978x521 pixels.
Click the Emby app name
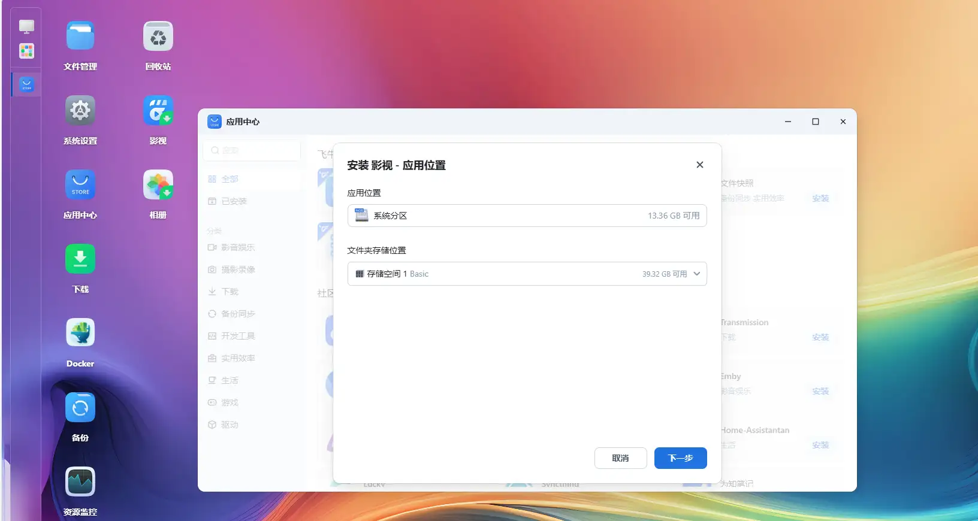coord(731,376)
